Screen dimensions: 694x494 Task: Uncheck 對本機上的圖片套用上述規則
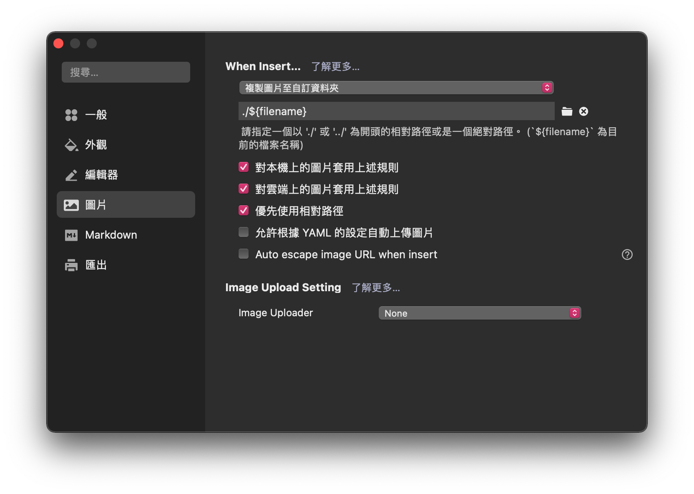coord(244,167)
